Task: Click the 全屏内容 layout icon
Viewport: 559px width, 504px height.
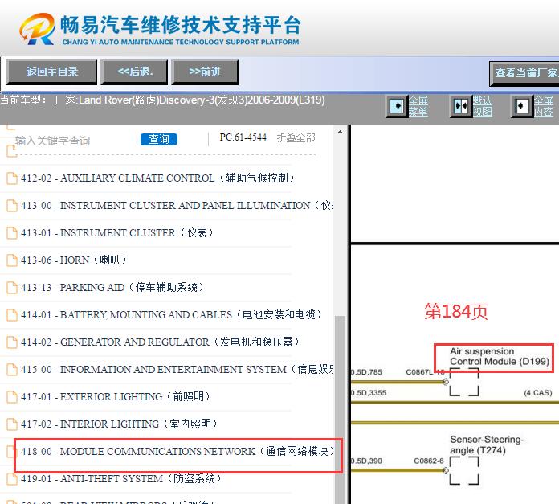Action: coord(522,106)
